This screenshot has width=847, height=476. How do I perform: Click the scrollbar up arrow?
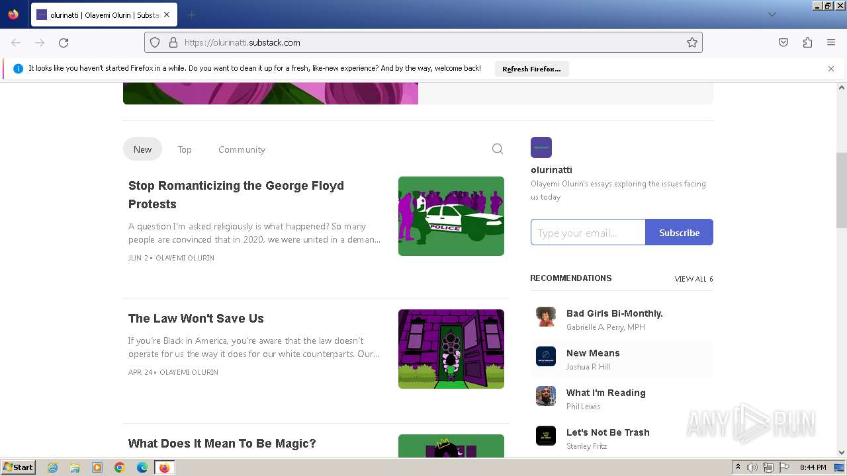coord(842,87)
